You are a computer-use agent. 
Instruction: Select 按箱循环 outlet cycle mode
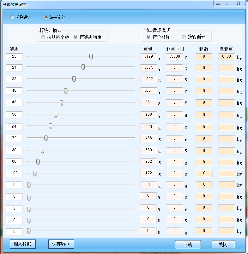[x=184, y=37]
